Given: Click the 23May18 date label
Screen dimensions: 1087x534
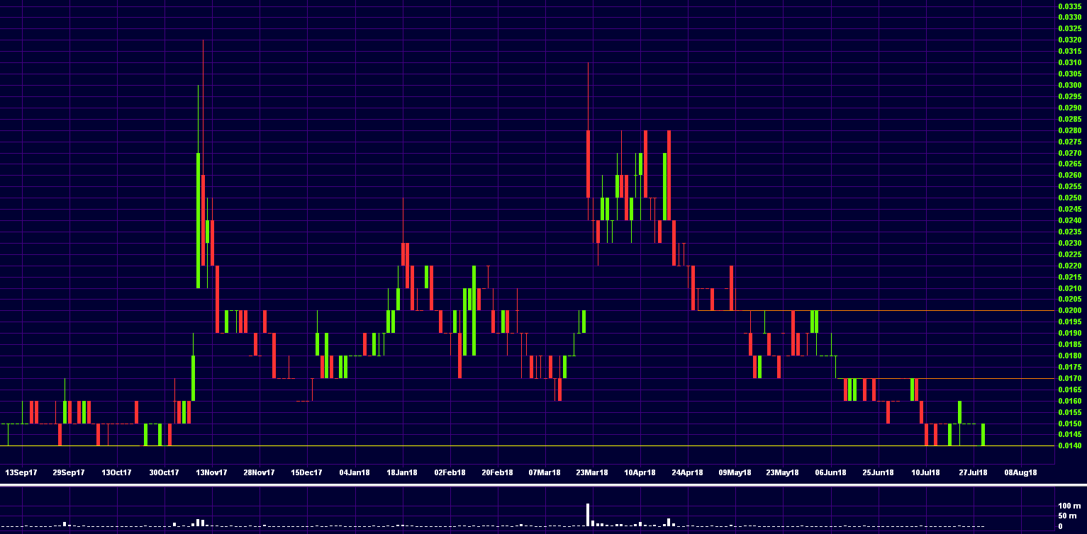Looking at the screenshot, I should click(x=783, y=472).
